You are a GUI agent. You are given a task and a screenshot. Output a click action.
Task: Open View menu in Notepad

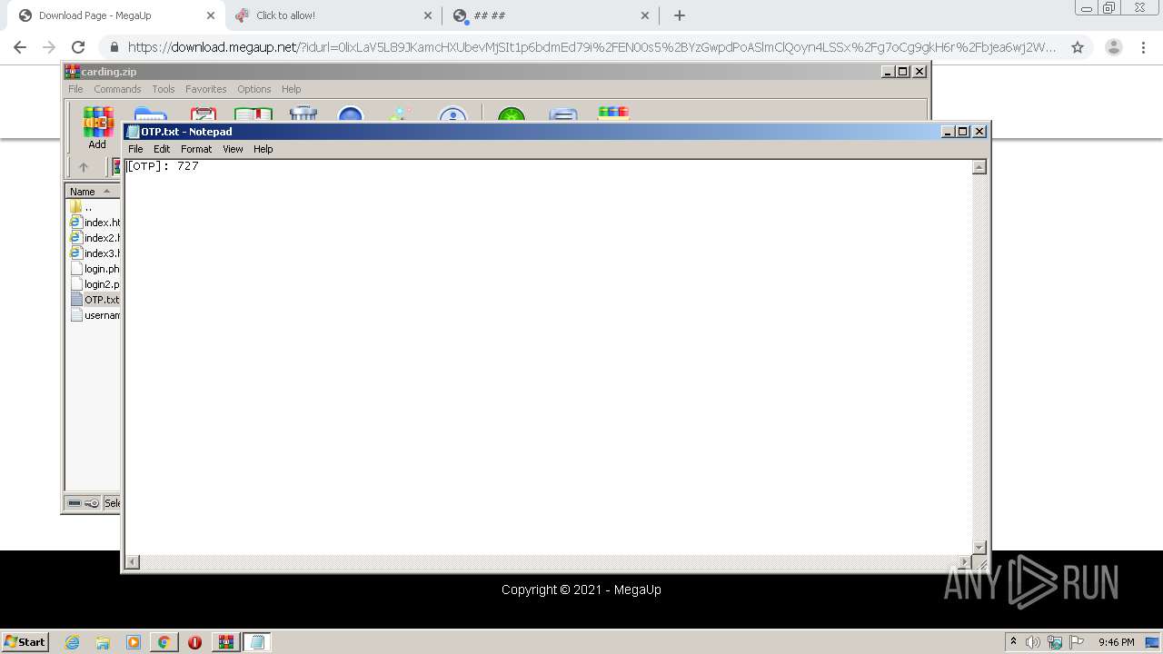pyautogui.click(x=233, y=149)
